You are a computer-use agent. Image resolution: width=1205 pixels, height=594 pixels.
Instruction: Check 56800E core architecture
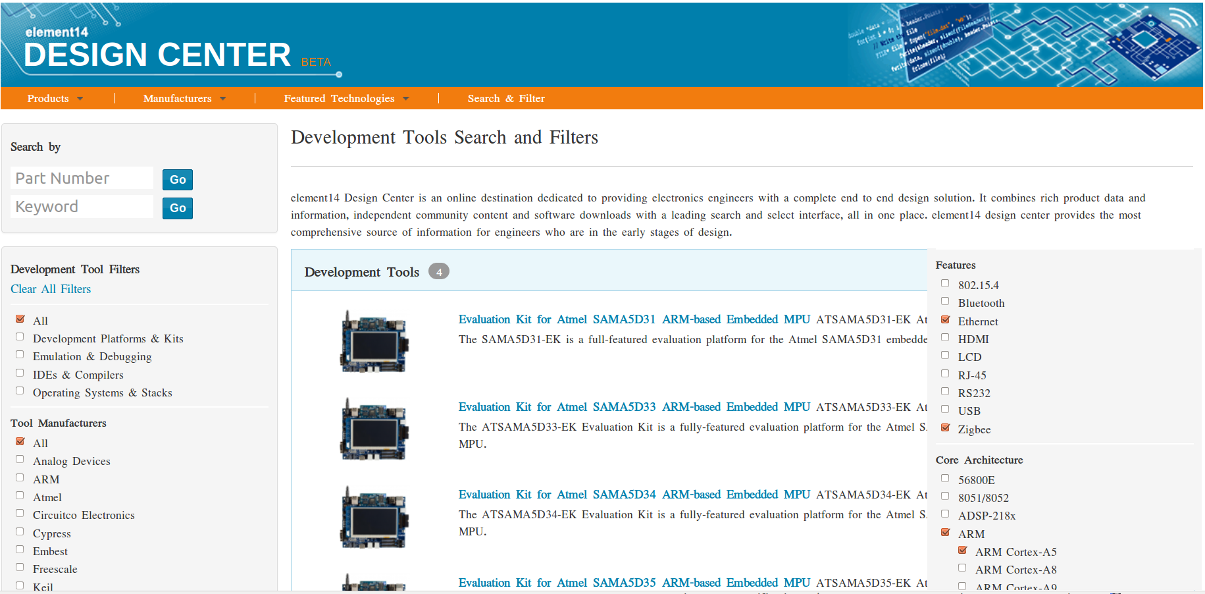946,479
